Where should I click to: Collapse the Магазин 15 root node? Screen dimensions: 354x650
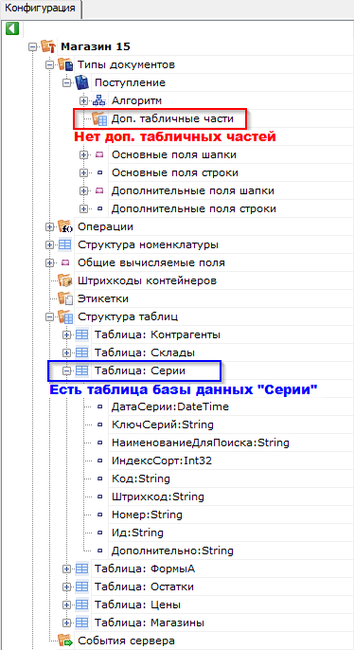[33, 46]
